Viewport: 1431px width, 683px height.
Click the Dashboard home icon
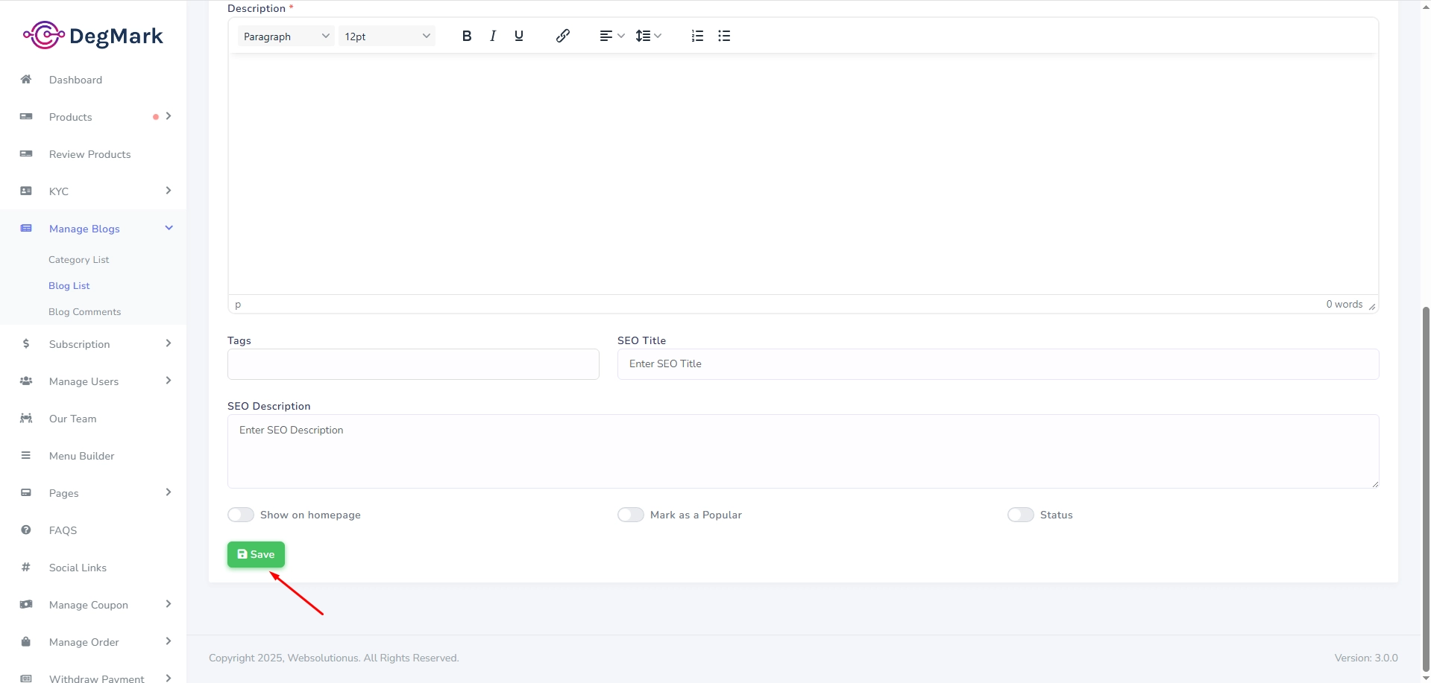[26, 79]
